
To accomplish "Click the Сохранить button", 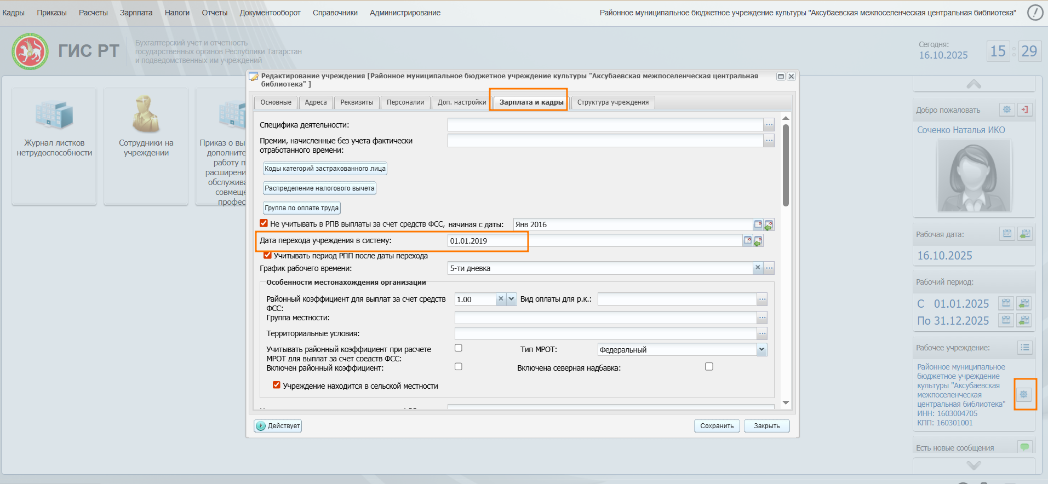I will (717, 426).
